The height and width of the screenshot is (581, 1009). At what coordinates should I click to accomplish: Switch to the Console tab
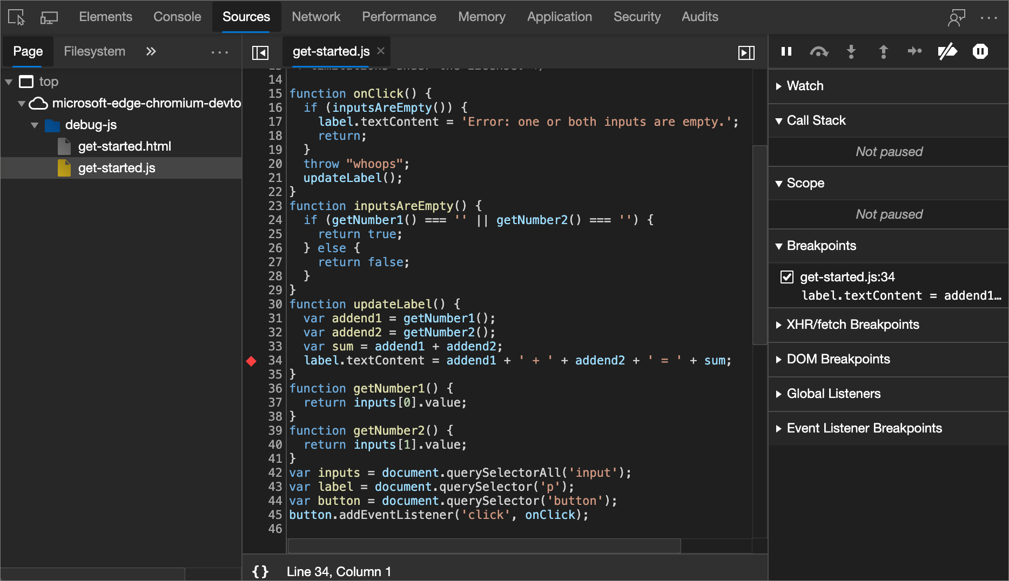[x=177, y=17]
